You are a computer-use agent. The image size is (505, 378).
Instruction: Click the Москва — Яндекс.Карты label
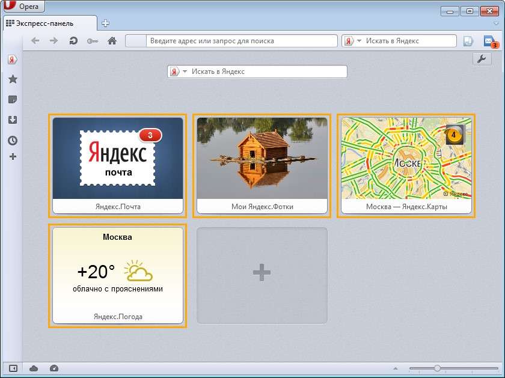[406, 207]
